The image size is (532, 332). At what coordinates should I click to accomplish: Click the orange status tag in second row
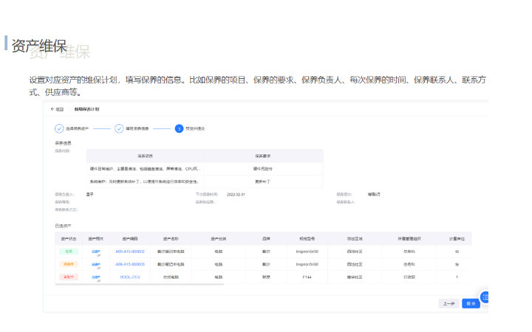(67, 264)
